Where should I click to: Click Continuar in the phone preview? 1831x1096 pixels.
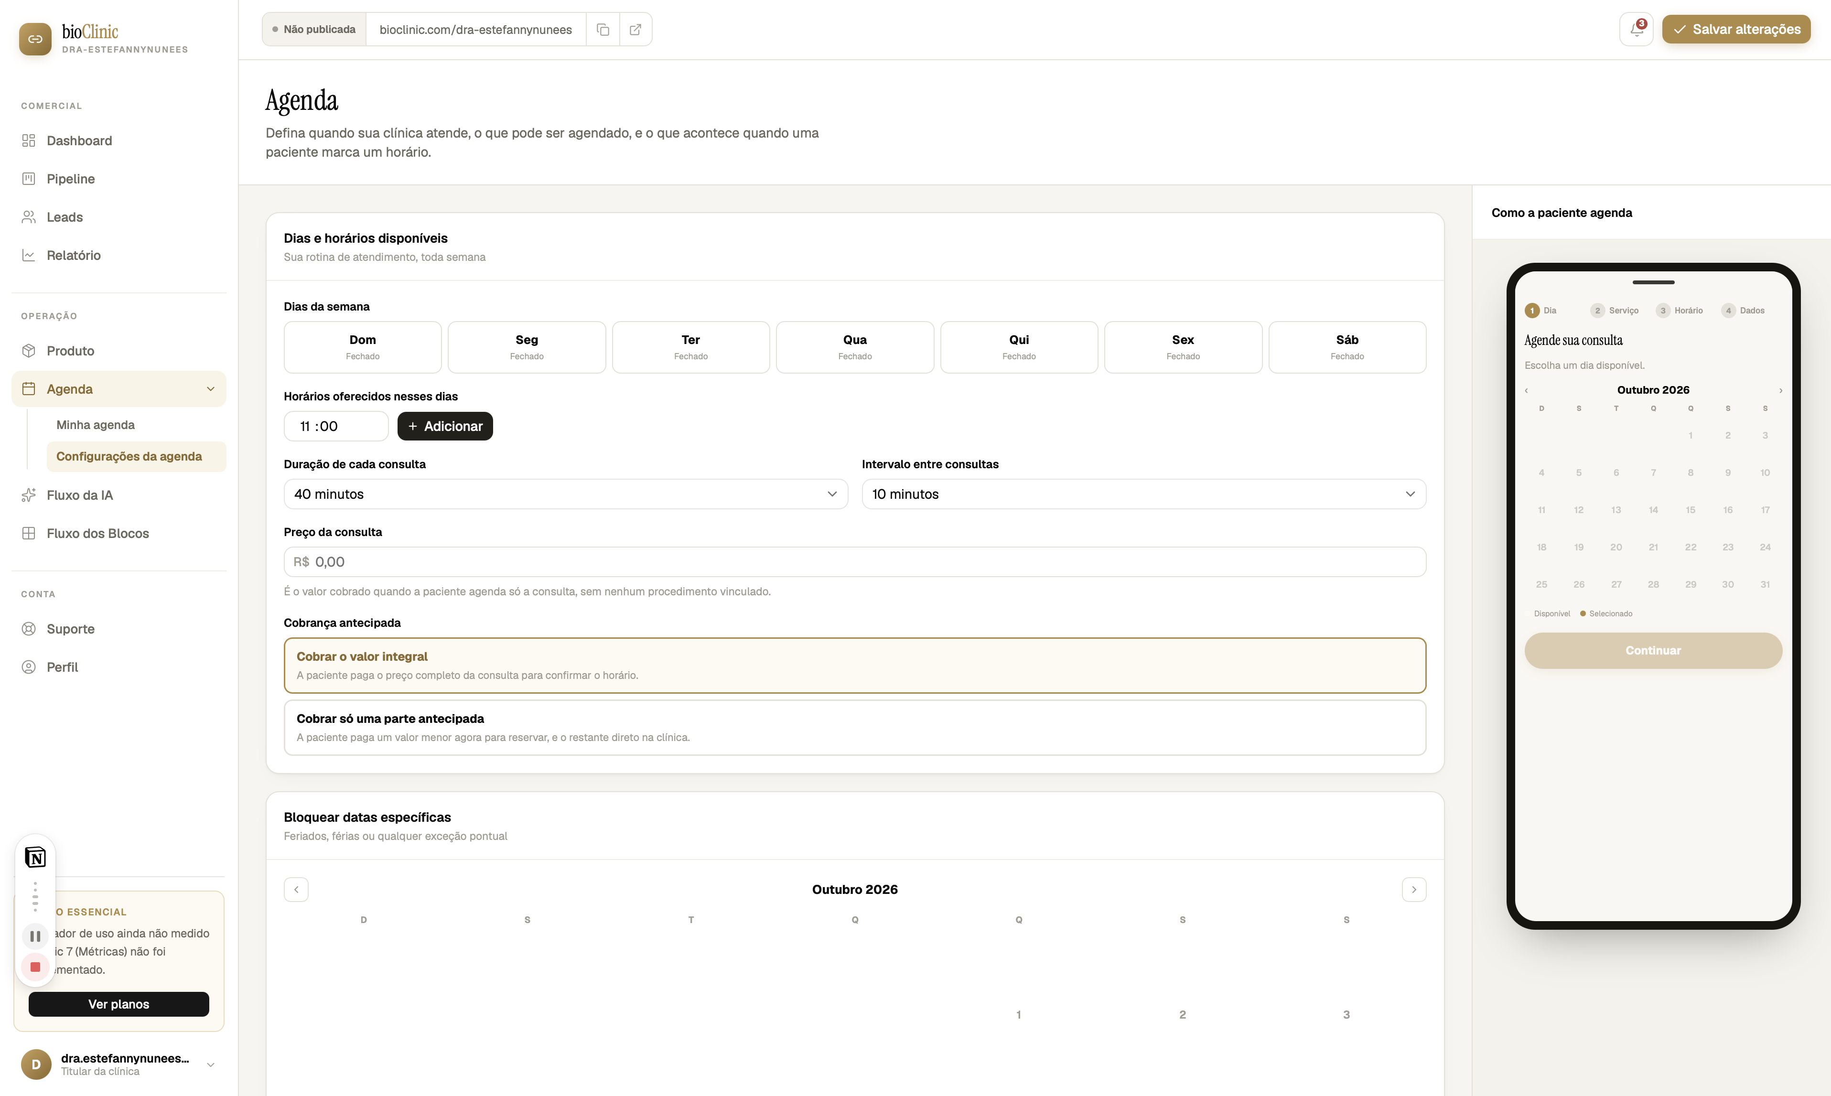(1653, 651)
